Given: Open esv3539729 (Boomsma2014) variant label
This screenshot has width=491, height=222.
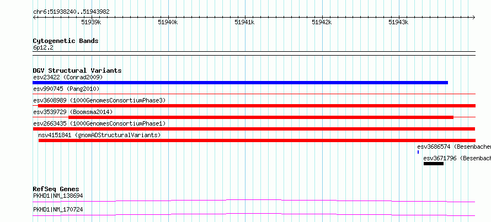Looking at the screenshot, I should pos(73,112).
